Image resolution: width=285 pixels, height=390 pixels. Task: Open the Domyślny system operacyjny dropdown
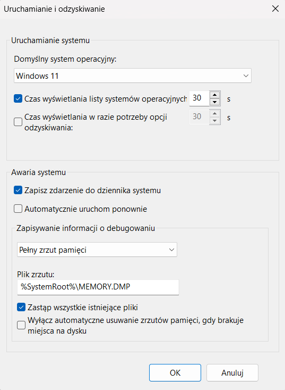(x=133, y=76)
